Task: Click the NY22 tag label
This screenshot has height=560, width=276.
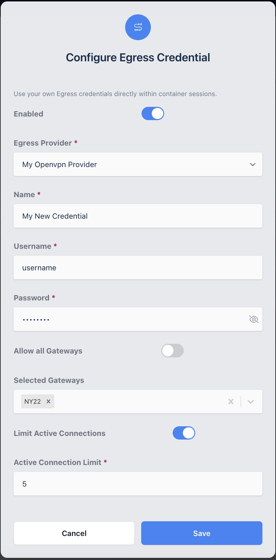Action: click(33, 402)
